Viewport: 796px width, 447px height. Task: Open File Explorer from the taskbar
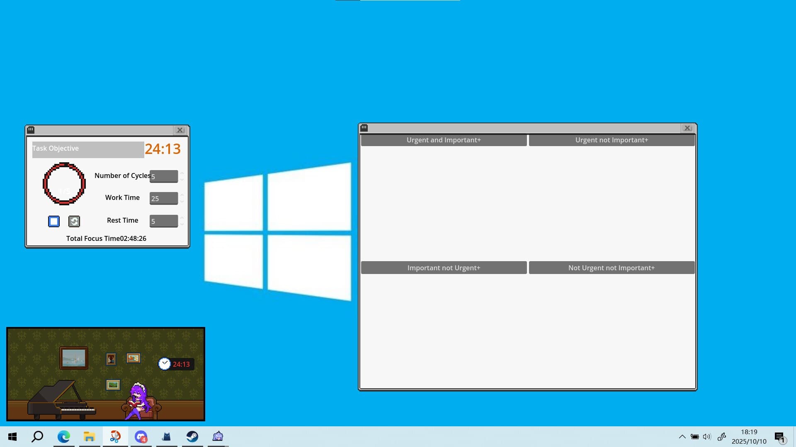pyautogui.click(x=89, y=436)
